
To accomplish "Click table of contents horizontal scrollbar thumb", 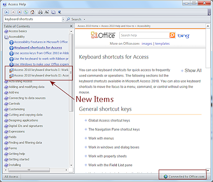I will tap(29, 170).
